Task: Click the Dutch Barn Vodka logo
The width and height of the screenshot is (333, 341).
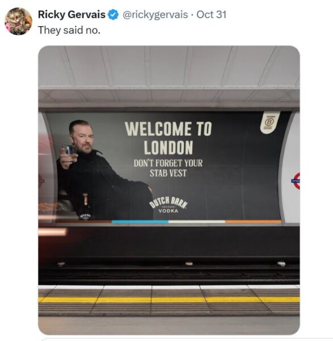Action: coord(168,205)
